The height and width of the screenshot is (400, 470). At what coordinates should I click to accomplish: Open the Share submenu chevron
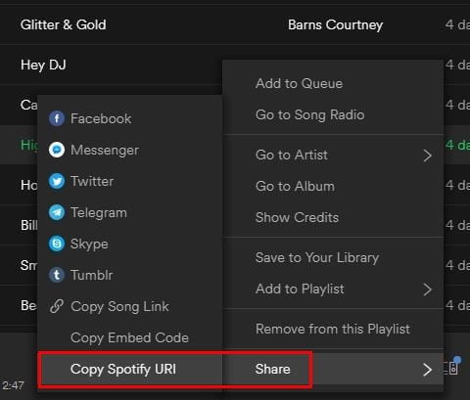coord(427,370)
